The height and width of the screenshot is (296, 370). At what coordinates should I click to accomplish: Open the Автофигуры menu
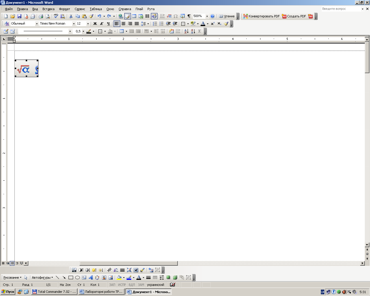point(42,277)
